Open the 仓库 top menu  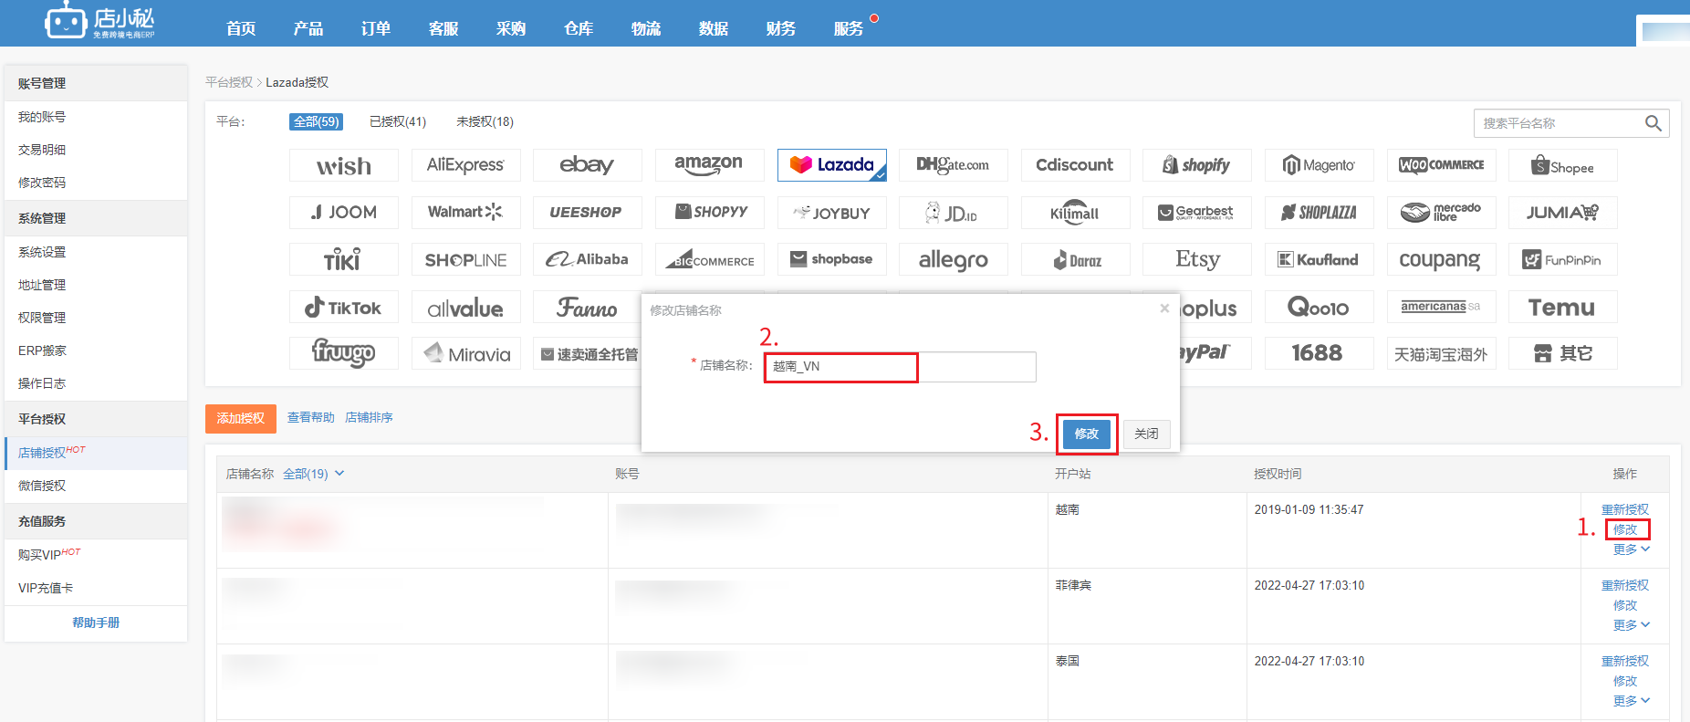579,28
